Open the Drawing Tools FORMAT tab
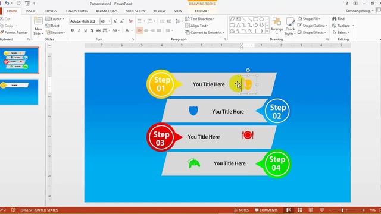Viewport: 381px width, 214px height. [202, 11]
